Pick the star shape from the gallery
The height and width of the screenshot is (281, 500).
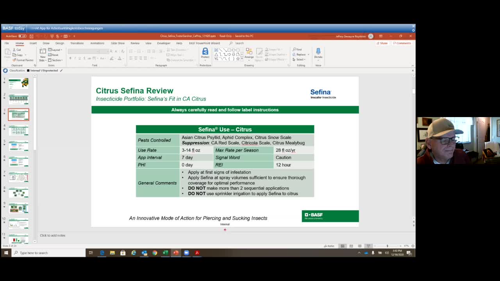point(238,59)
